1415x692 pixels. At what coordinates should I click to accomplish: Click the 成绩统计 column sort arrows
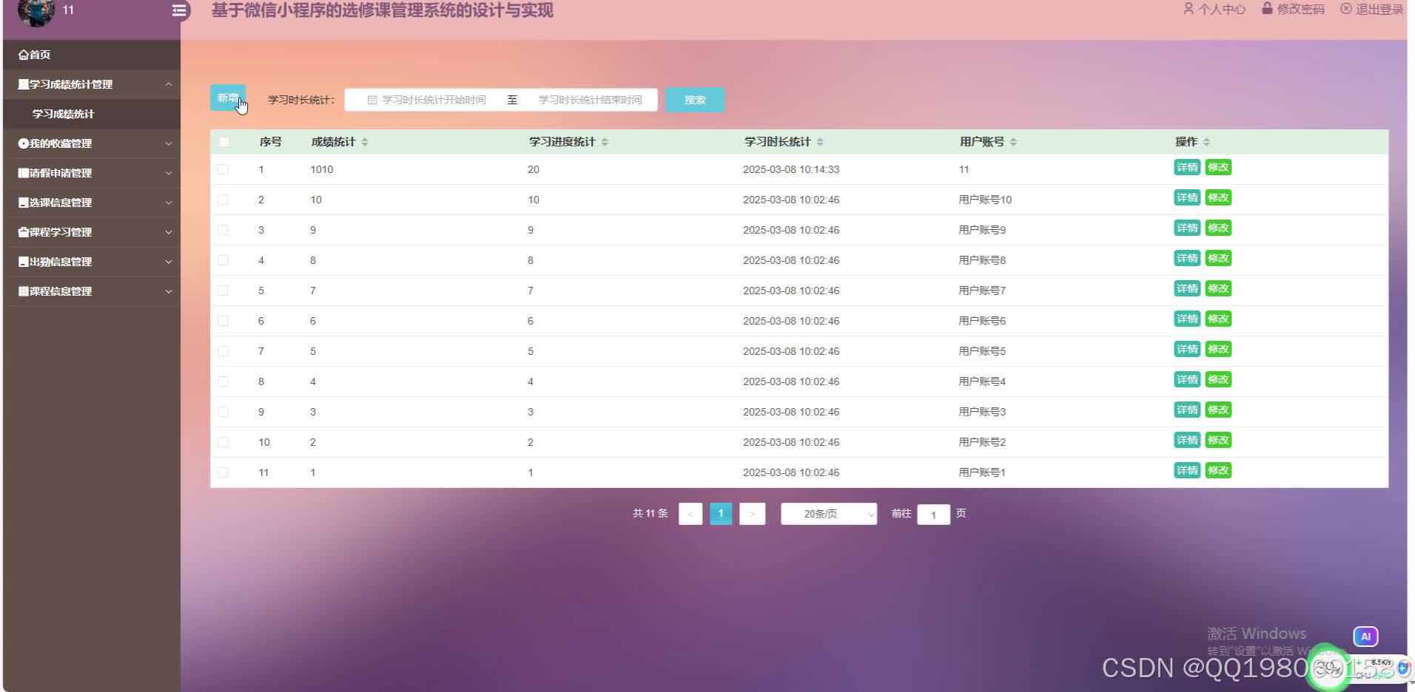[x=365, y=141]
